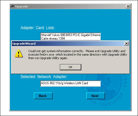The height and width of the screenshot is (116, 138).
Task: Click the error message text
Action: tap(78, 55)
